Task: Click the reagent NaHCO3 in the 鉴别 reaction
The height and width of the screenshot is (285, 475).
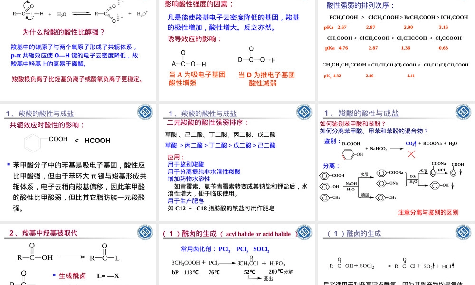Action: (379, 149)
